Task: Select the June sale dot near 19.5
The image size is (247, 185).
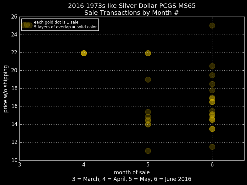Action: 212,75
